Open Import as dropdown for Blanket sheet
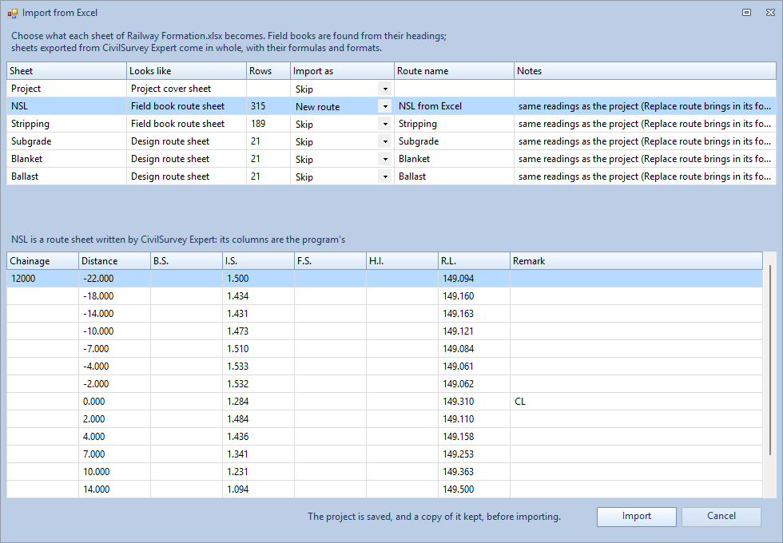The width and height of the screenshot is (783, 543). 385,159
